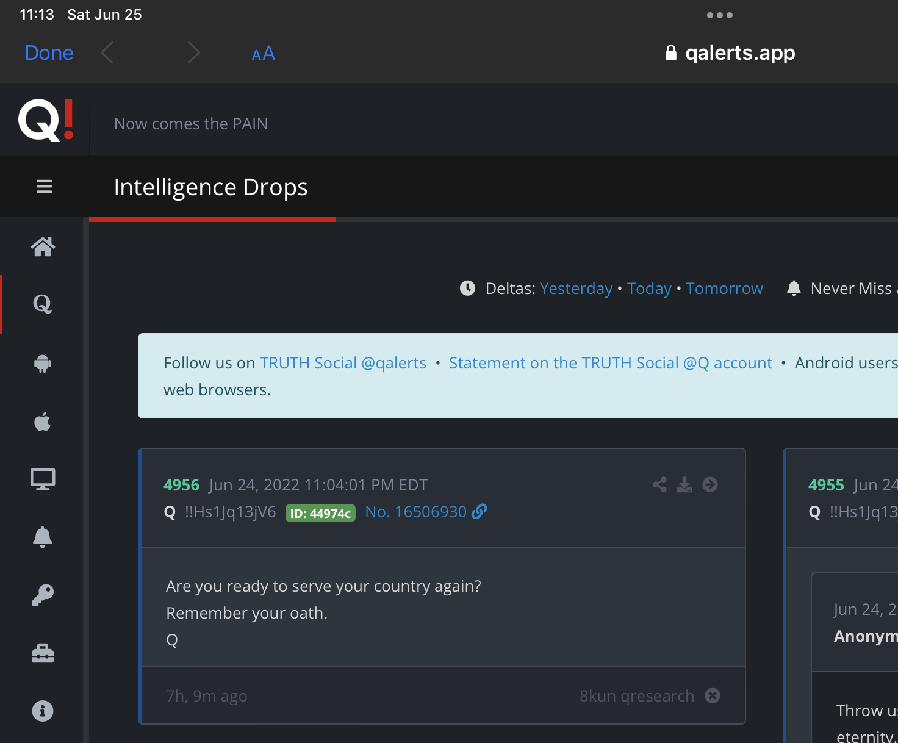This screenshot has height=743, width=898.
Task: Open drop 4956 with arrow icon
Action: 710,484
